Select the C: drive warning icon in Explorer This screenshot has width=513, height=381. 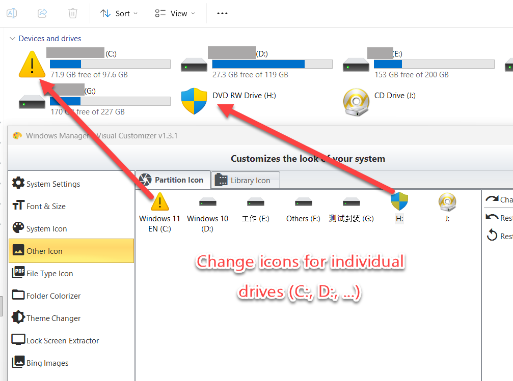click(x=32, y=65)
